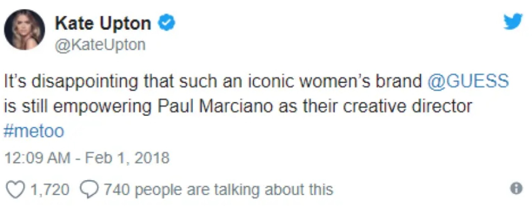The image size is (532, 206).
Task: Open '740 people are talking about this'
Action: click(218, 190)
